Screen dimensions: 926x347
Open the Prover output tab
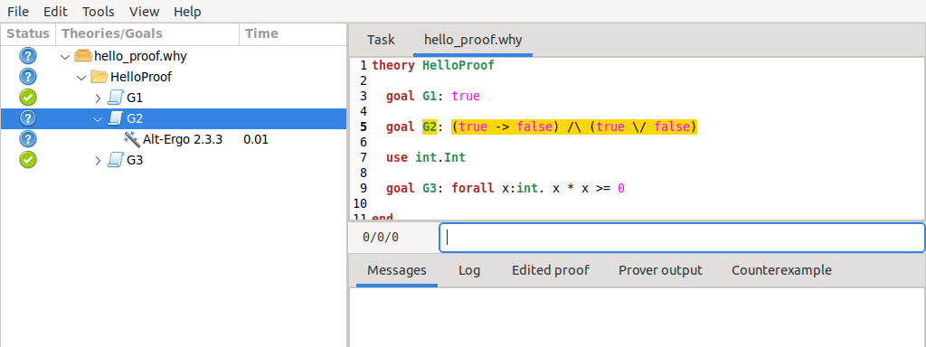point(660,270)
